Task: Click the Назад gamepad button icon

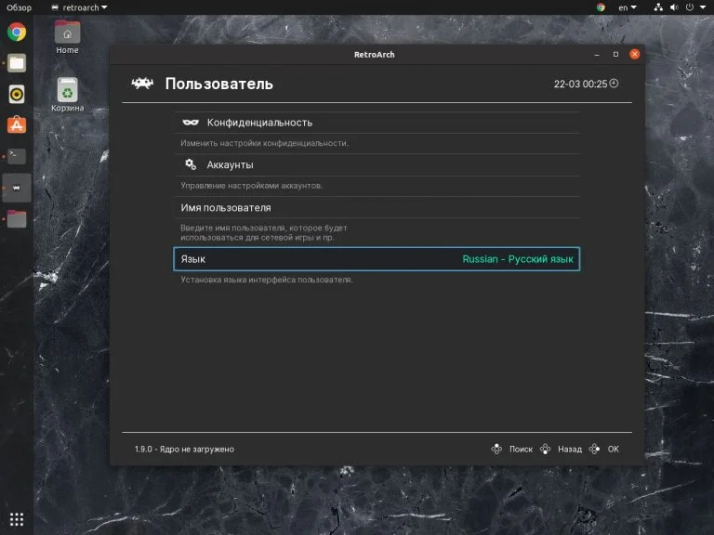Action: 545,449
